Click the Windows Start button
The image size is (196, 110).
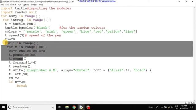(x=3, y=107)
